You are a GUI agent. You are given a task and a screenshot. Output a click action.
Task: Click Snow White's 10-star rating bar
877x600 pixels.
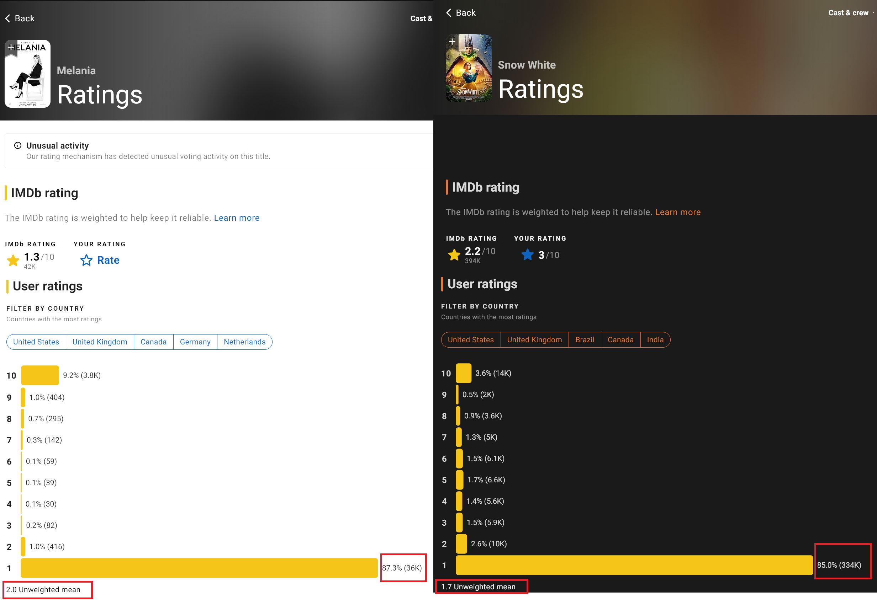[464, 373]
